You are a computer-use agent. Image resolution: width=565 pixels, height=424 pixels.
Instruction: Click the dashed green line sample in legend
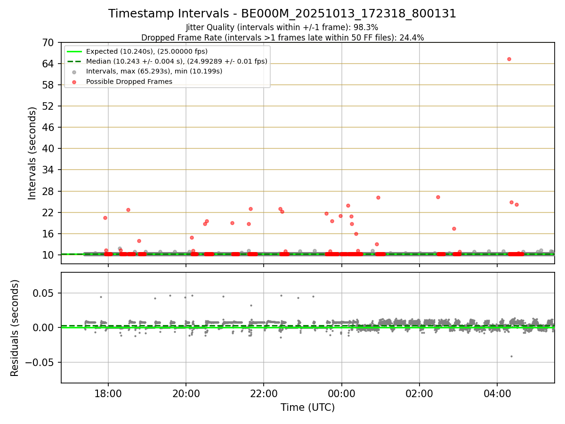pyautogui.click(x=74, y=61)
